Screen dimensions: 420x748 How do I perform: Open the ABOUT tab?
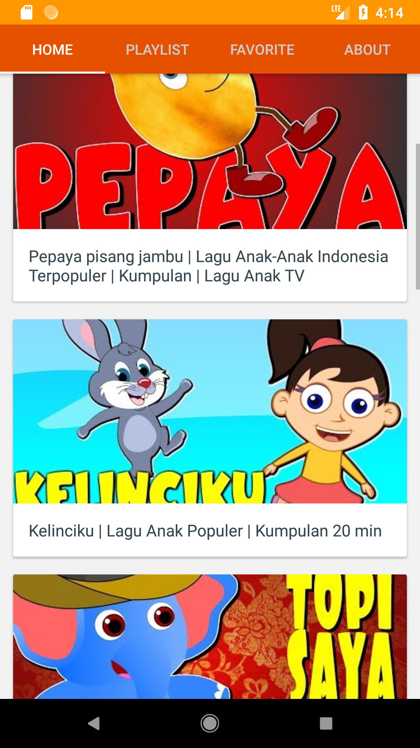pos(367,49)
